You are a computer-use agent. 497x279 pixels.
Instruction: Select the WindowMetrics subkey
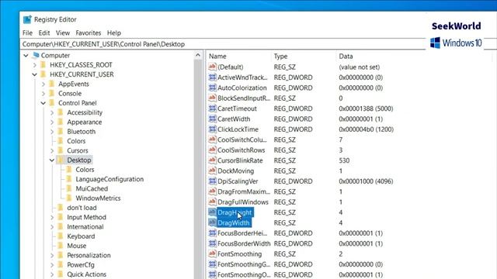click(98, 198)
